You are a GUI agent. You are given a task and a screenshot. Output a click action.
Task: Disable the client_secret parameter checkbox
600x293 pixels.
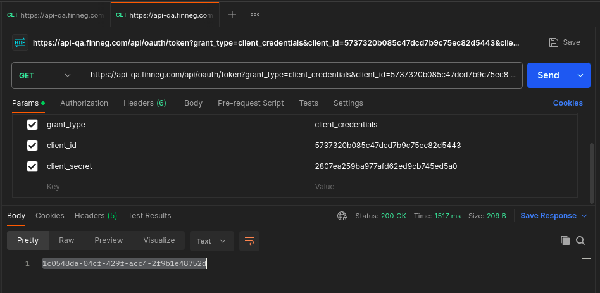(x=32, y=166)
